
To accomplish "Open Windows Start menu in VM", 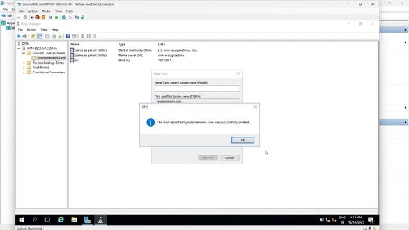I will [x=22, y=220].
